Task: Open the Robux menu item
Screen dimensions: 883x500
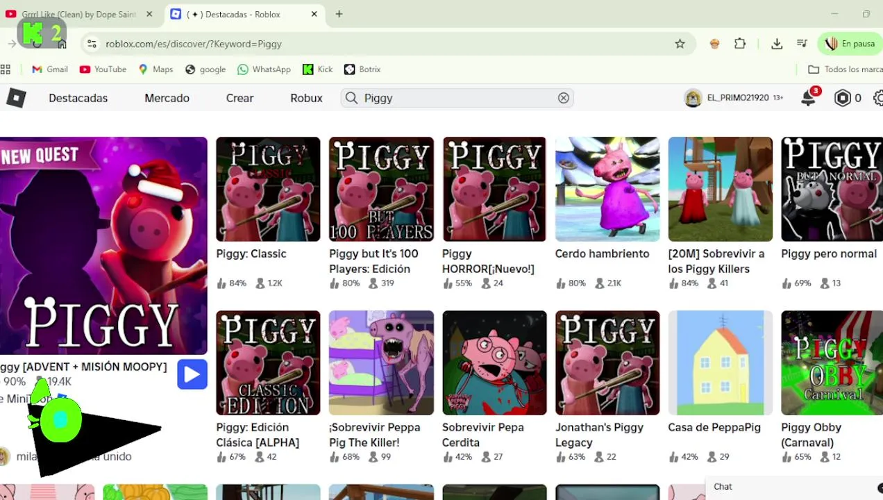Action: [306, 98]
